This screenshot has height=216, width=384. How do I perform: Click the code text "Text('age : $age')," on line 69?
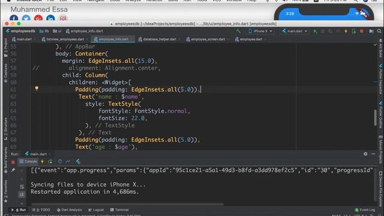point(106,147)
